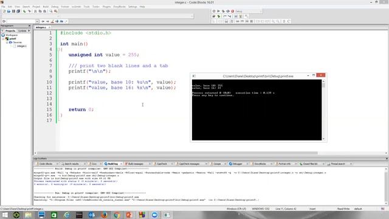Create a new file with the toolbar icon
389x219 pixels.
tap(4, 11)
